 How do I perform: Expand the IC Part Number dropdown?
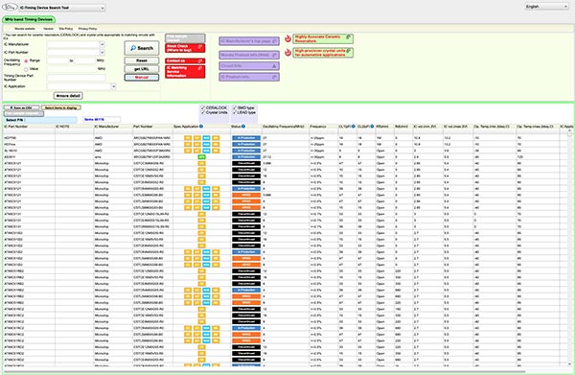coord(102,53)
